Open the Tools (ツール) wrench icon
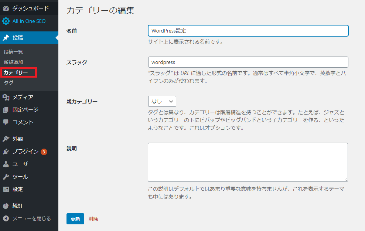The height and width of the screenshot is (231, 365). pos(6,177)
